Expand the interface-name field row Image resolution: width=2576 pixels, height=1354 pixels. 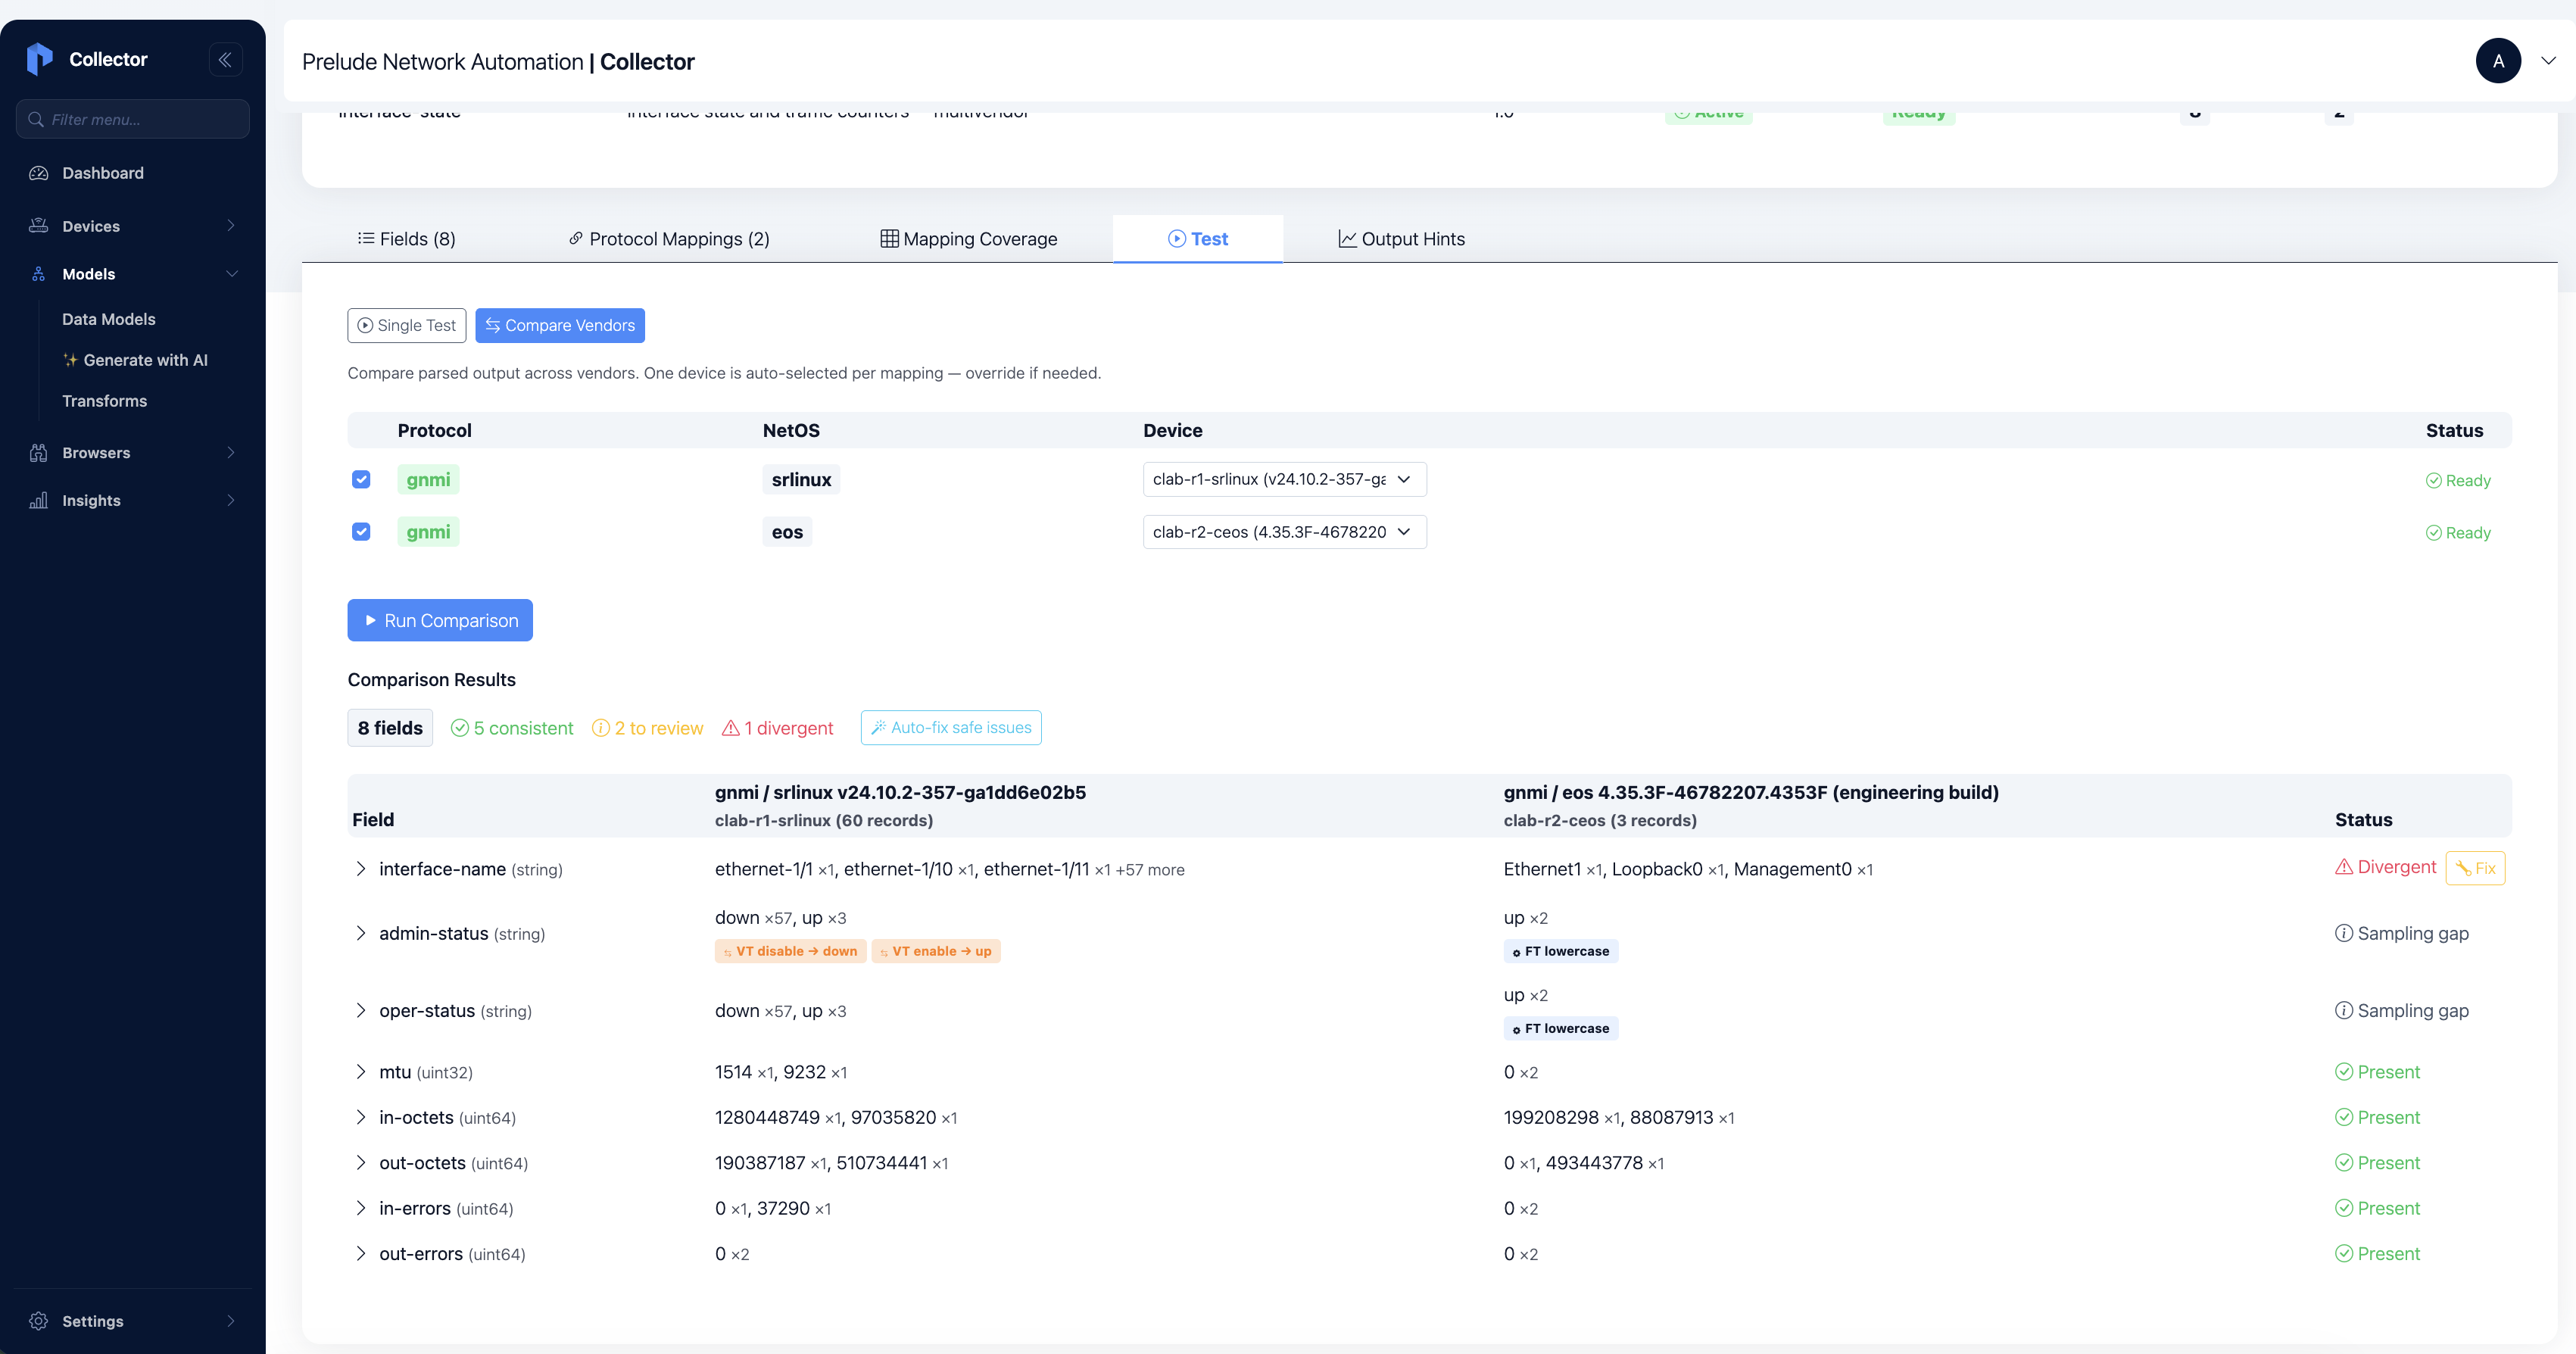[x=361, y=869]
